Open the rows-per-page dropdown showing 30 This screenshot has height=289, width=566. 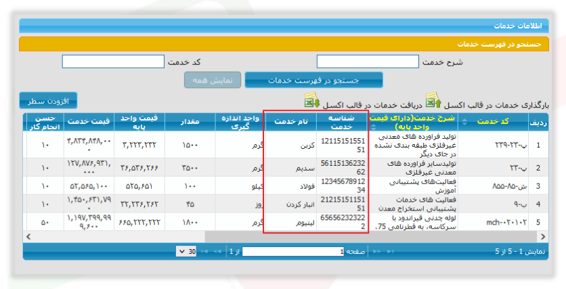(186, 252)
